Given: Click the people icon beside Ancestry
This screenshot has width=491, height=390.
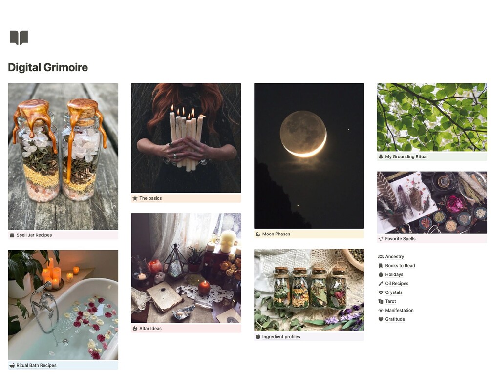Looking at the screenshot, I should tap(381, 256).
